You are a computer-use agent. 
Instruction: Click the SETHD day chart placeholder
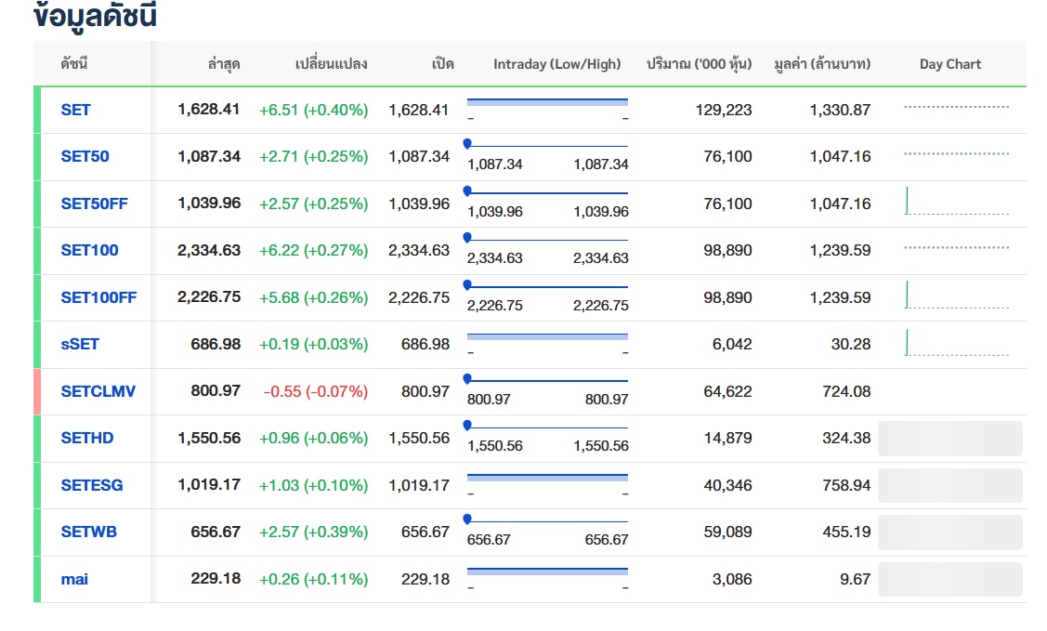click(x=950, y=439)
